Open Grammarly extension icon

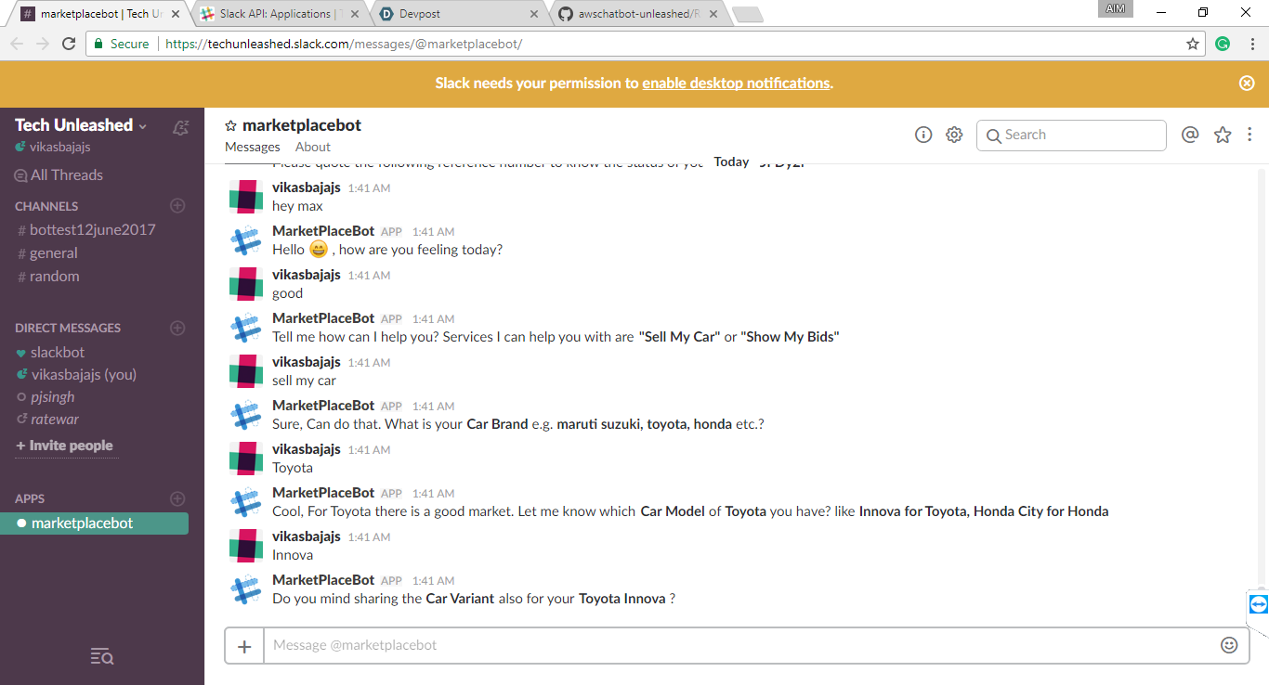(x=1223, y=44)
